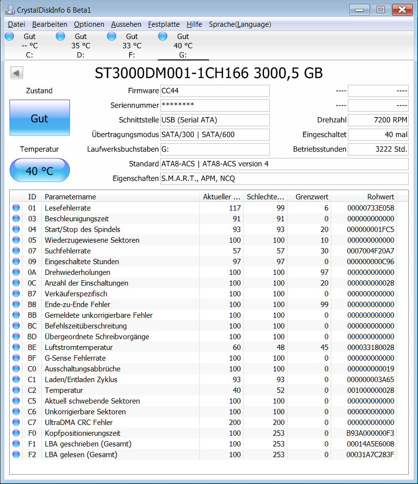Screen dimensions: 418x484
Task: Click status orb for Aktuell schwebende Sektoren
Action: [16, 401]
